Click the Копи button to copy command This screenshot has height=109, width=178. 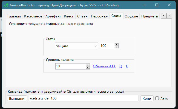tap(147, 98)
